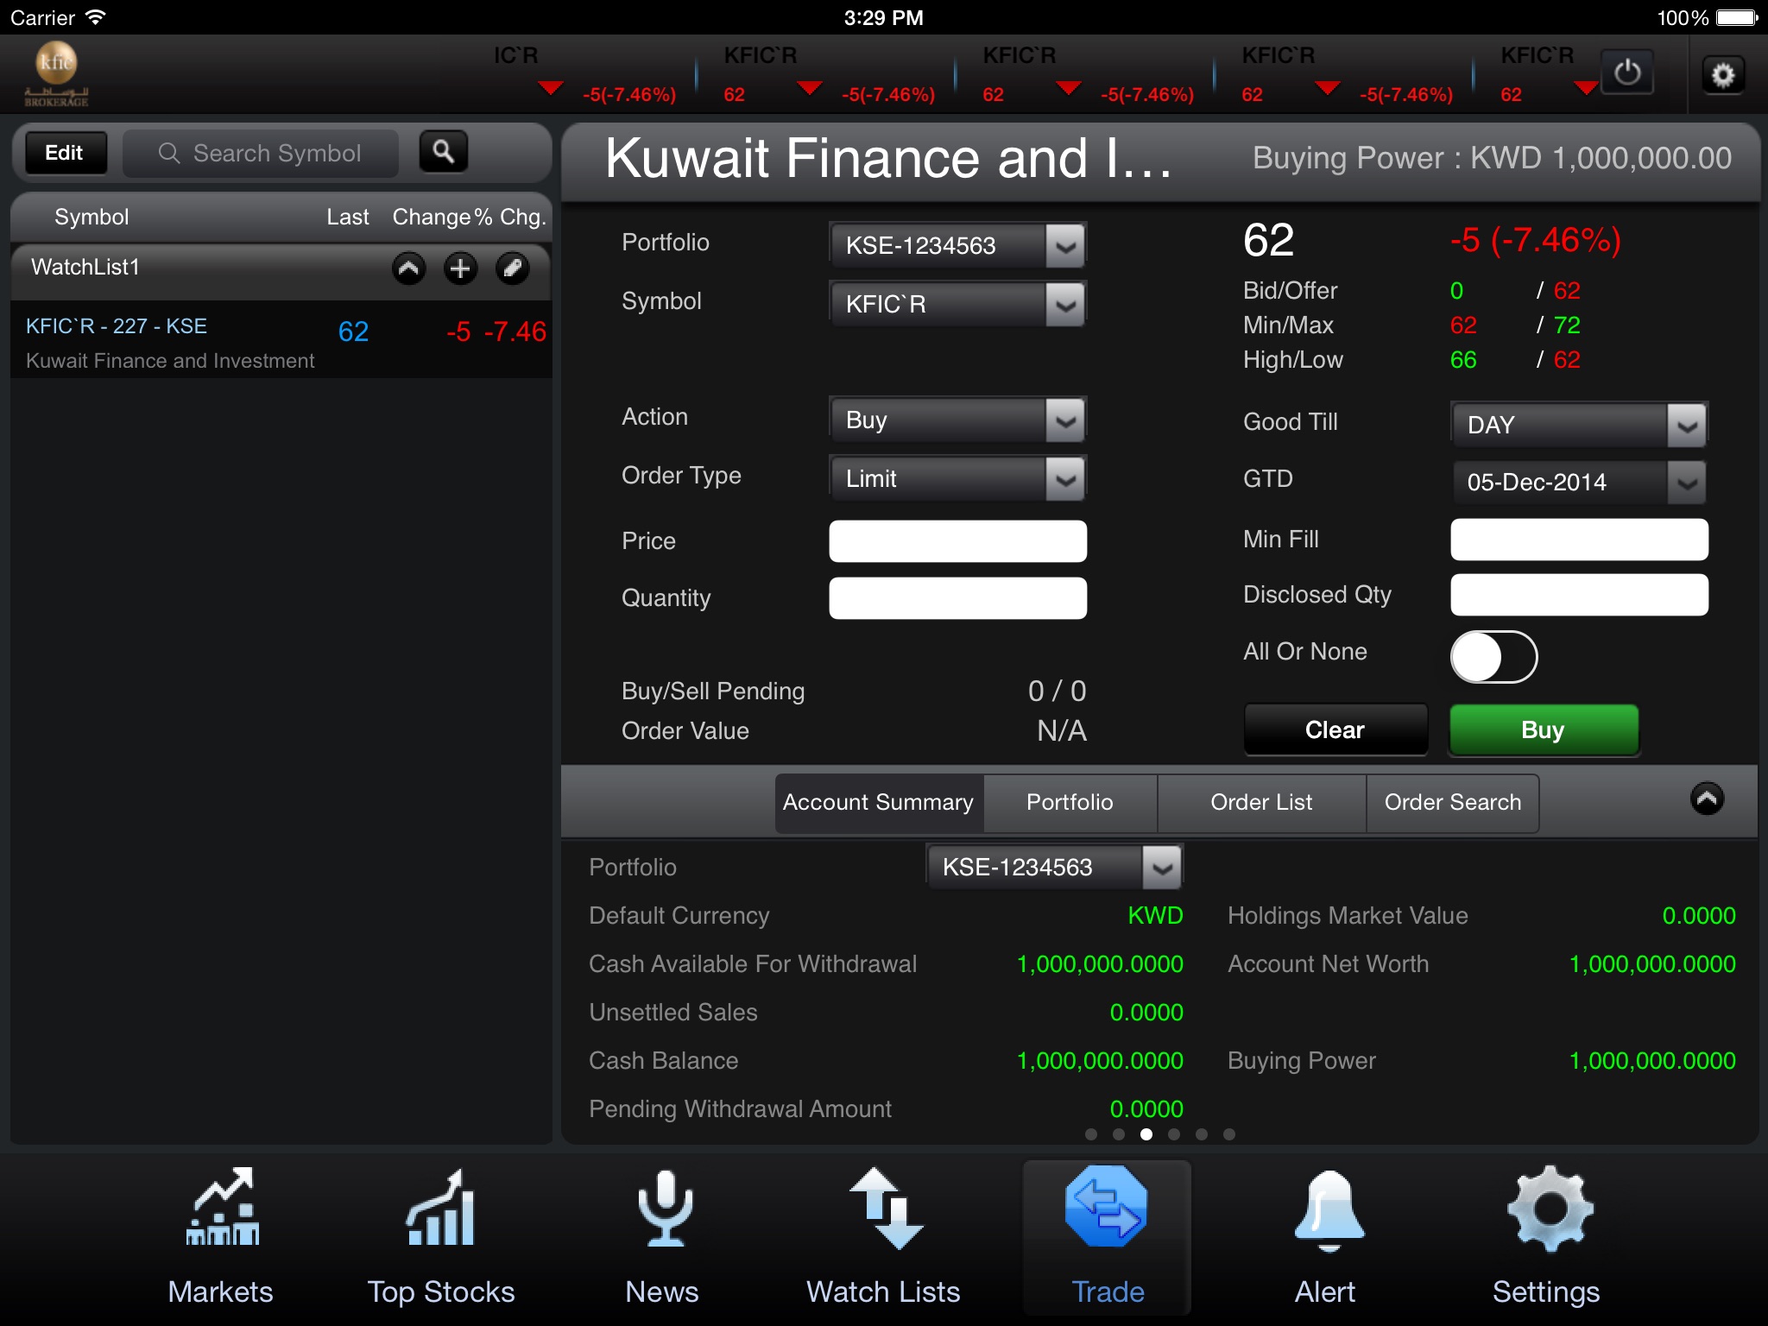This screenshot has height=1326, width=1768.
Task: Switch to the Order List tab
Action: point(1261,802)
